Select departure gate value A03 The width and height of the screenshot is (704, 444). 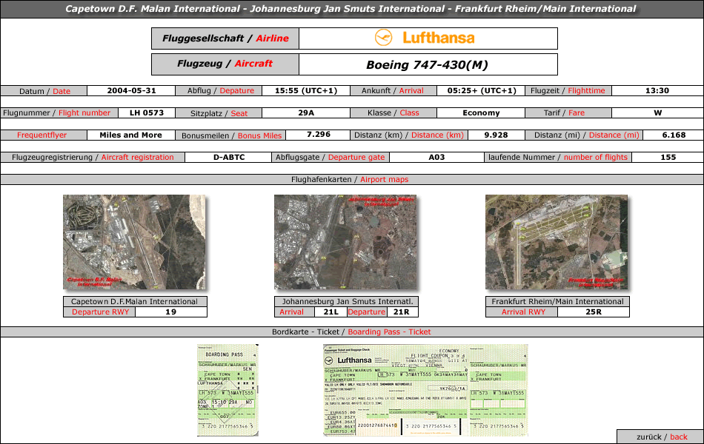436,158
